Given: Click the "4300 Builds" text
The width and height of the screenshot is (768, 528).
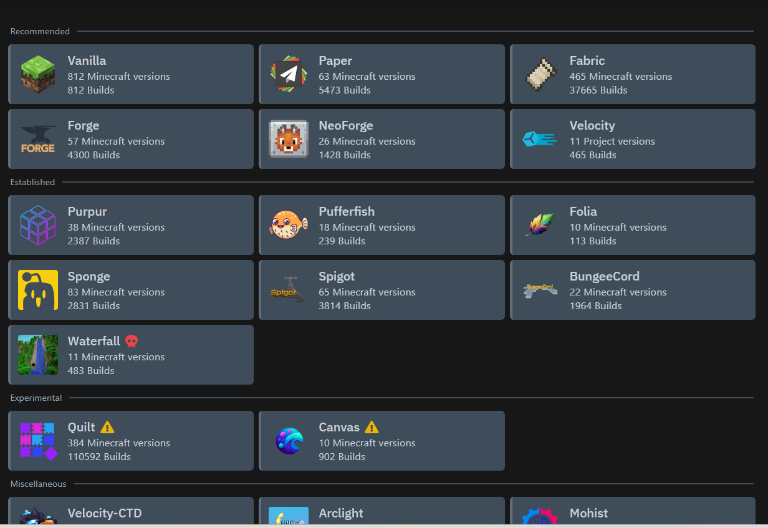Looking at the screenshot, I should 94,155.
